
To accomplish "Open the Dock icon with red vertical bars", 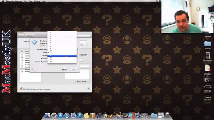I will pyautogui.click(x=131, y=115).
